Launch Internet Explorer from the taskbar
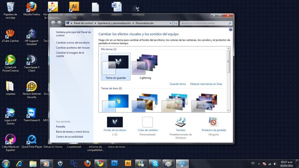Screen dimensions: 299x168 20,164
